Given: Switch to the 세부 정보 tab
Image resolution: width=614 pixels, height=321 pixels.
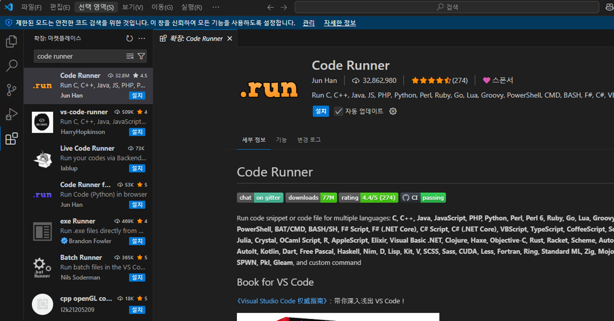Looking at the screenshot, I should (254, 140).
